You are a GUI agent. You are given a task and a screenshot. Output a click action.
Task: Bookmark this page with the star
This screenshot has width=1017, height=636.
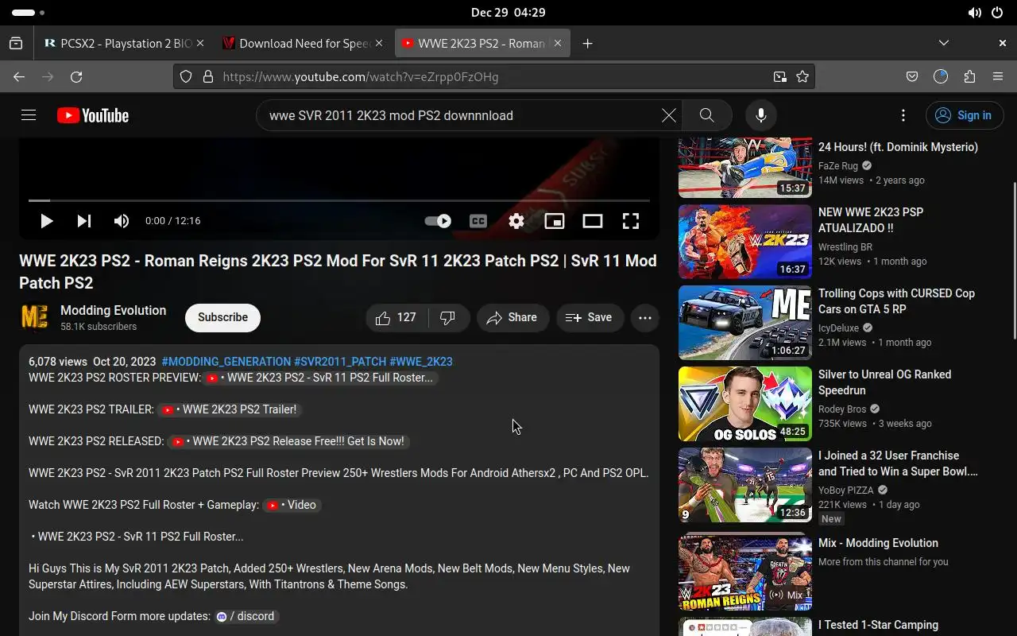(x=802, y=77)
